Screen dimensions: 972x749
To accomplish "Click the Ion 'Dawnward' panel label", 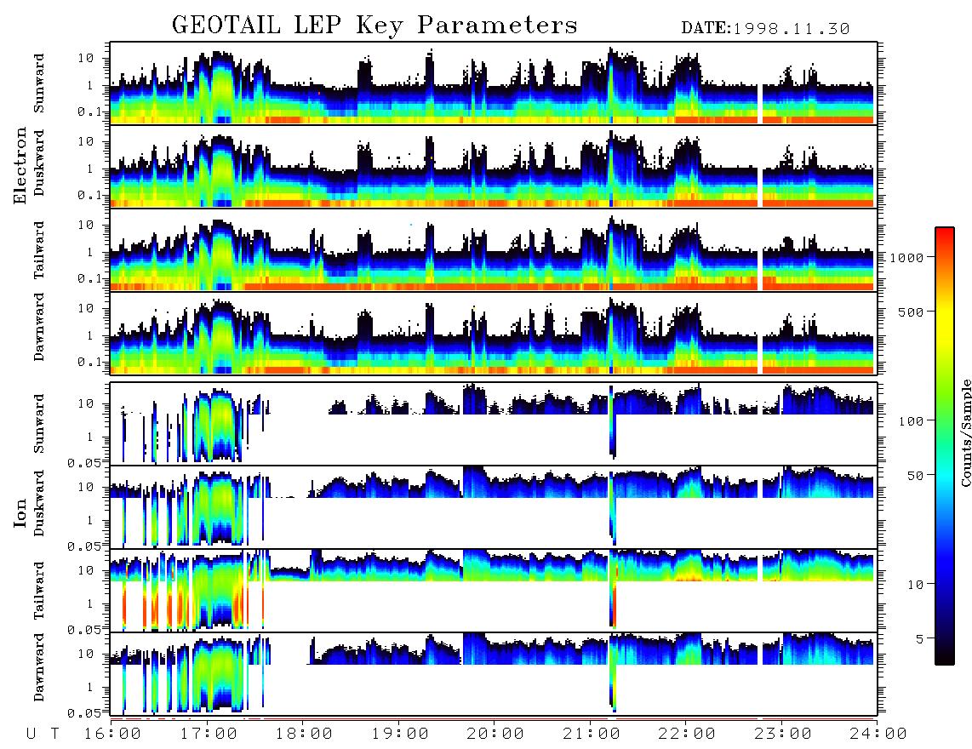I will point(39,667).
